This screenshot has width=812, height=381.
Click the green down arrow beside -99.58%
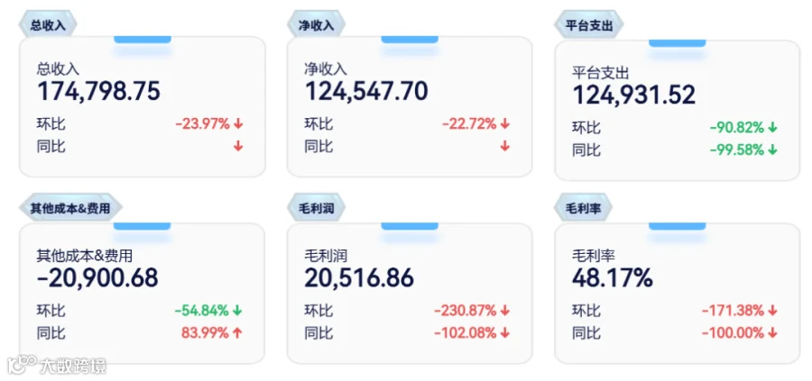773,150
